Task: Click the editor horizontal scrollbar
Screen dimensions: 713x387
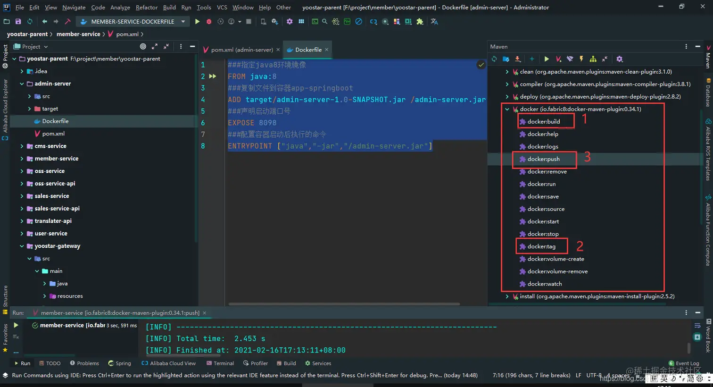Action: tap(344, 304)
